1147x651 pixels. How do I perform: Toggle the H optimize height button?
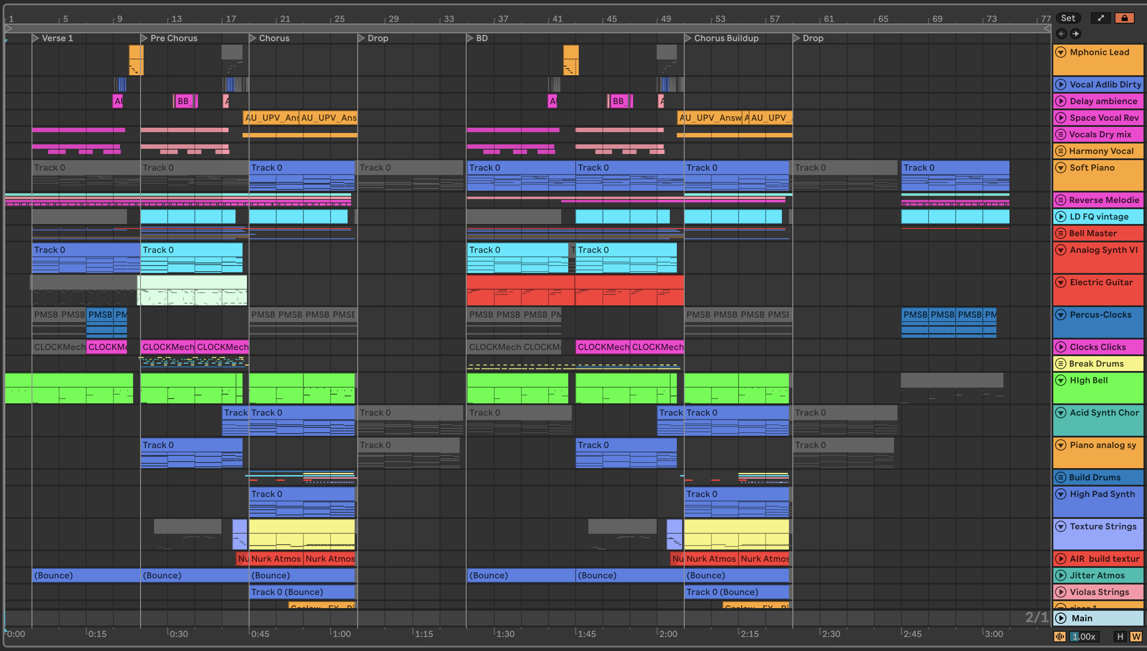1120,636
